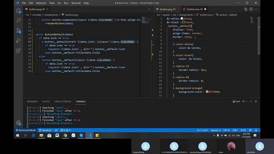
Task: Switch to the TERMINAL panel tab
Action: [x=81, y=101]
